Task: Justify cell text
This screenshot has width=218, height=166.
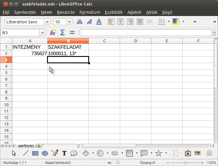Action: click(x=140, y=22)
